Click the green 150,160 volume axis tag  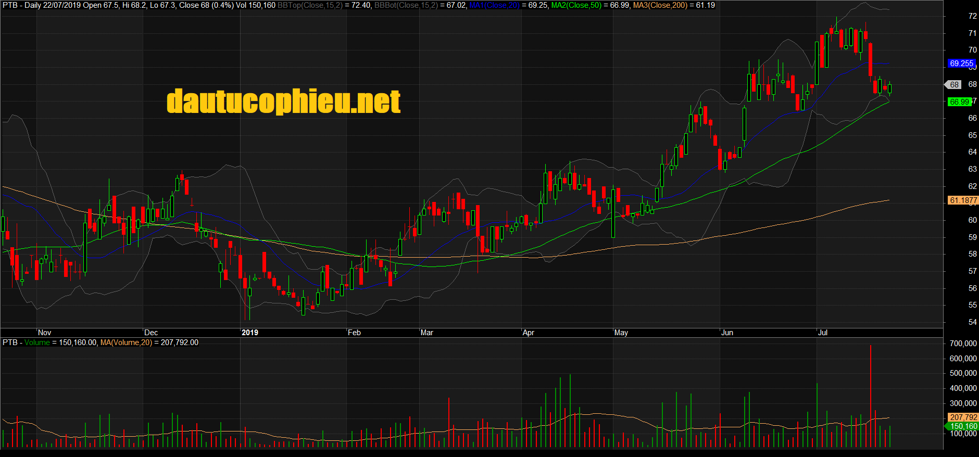(x=962, y=426)
